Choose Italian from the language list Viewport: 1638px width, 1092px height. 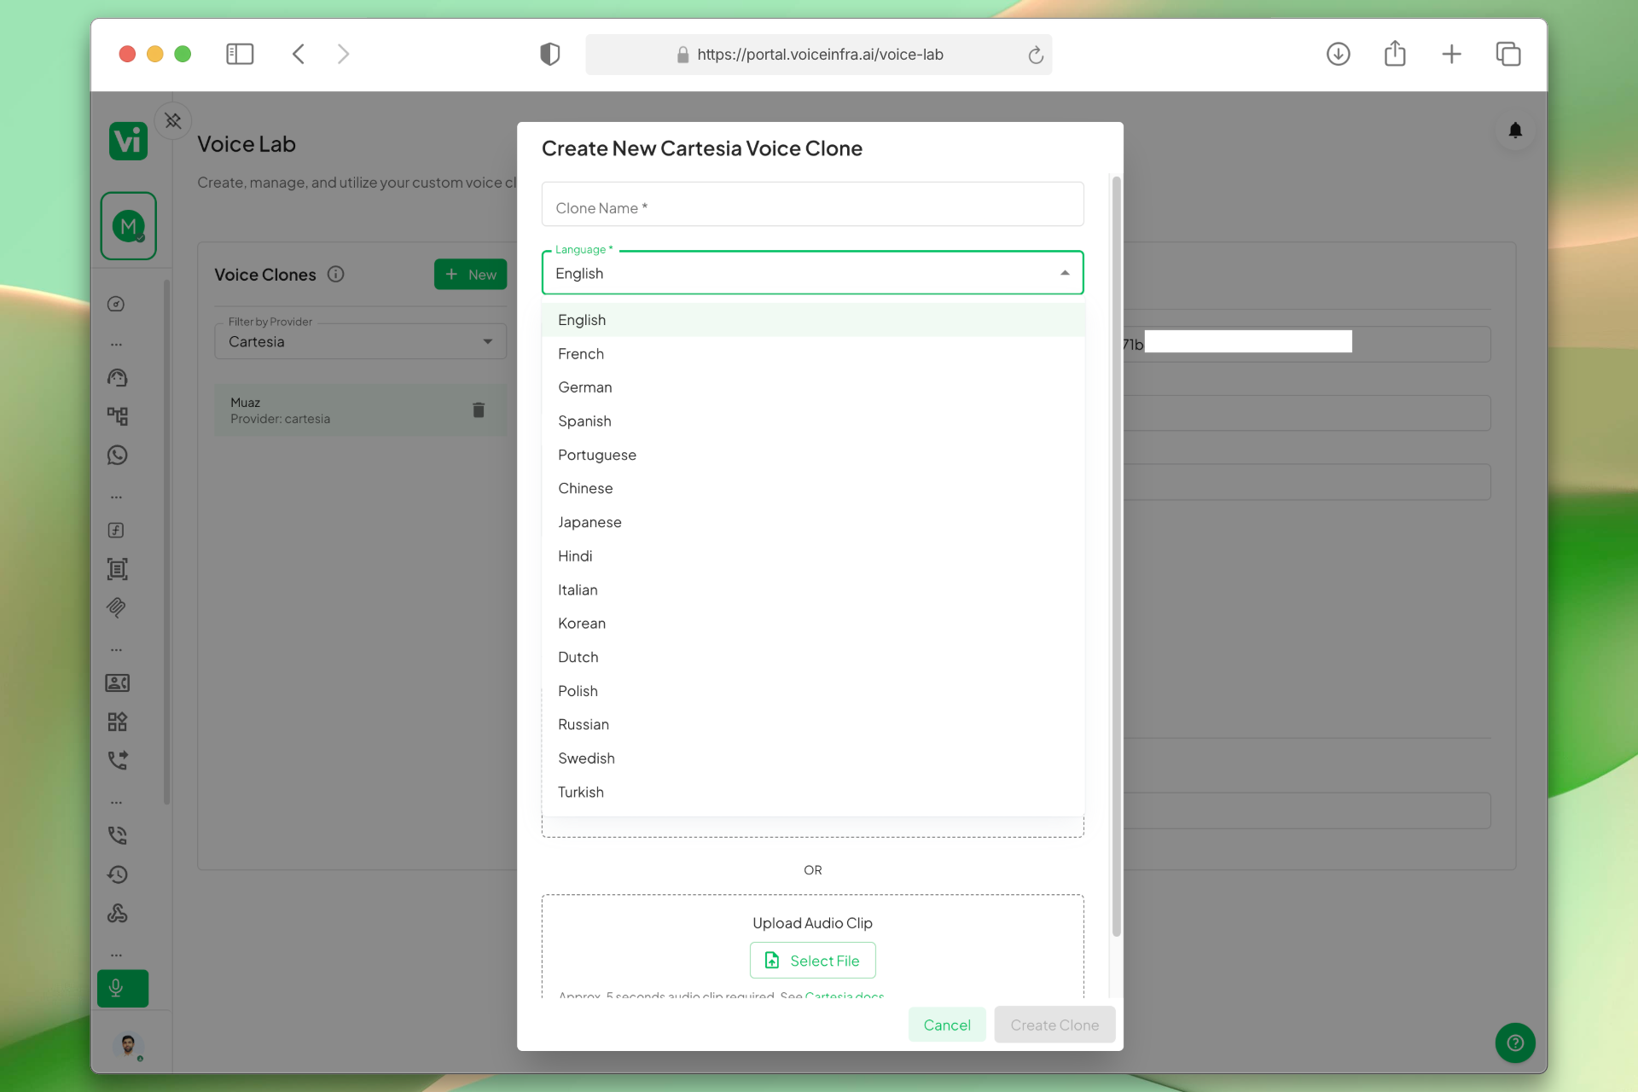pos(813,590)
